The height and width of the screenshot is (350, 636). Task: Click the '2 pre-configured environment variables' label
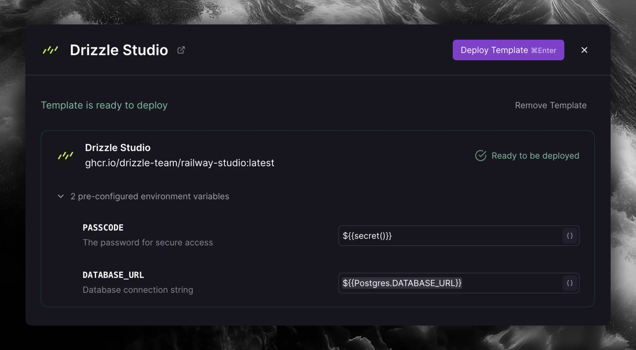pyautogui.click(x=150, y=196)
